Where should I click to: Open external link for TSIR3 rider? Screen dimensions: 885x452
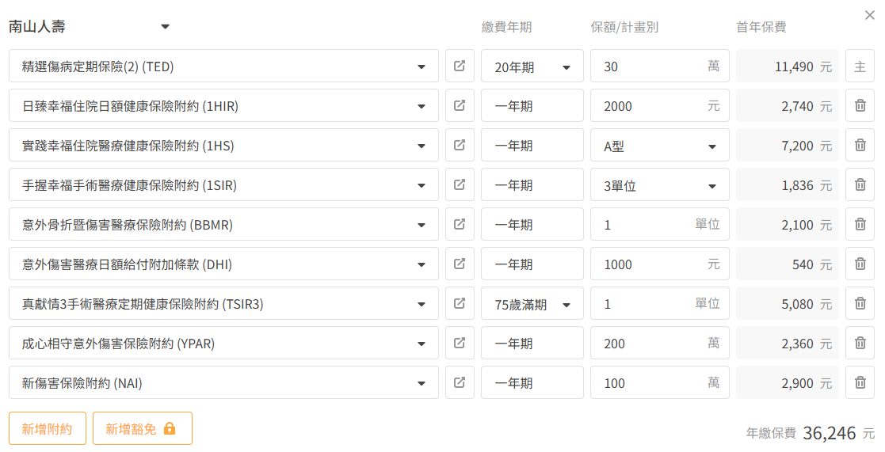[x=460, y=303]
